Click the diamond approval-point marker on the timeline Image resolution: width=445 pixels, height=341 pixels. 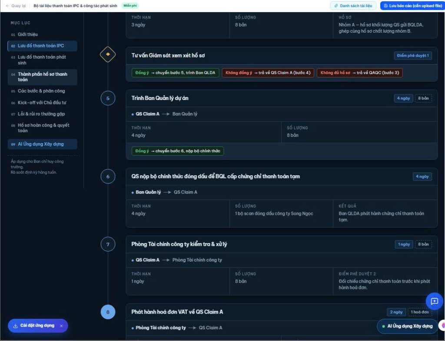[108, 54]
